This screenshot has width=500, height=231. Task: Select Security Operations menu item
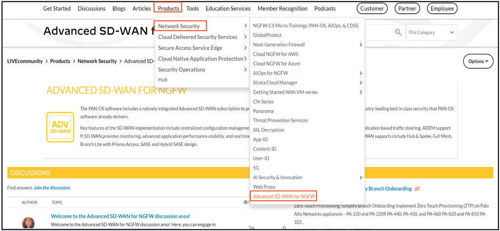181,69
